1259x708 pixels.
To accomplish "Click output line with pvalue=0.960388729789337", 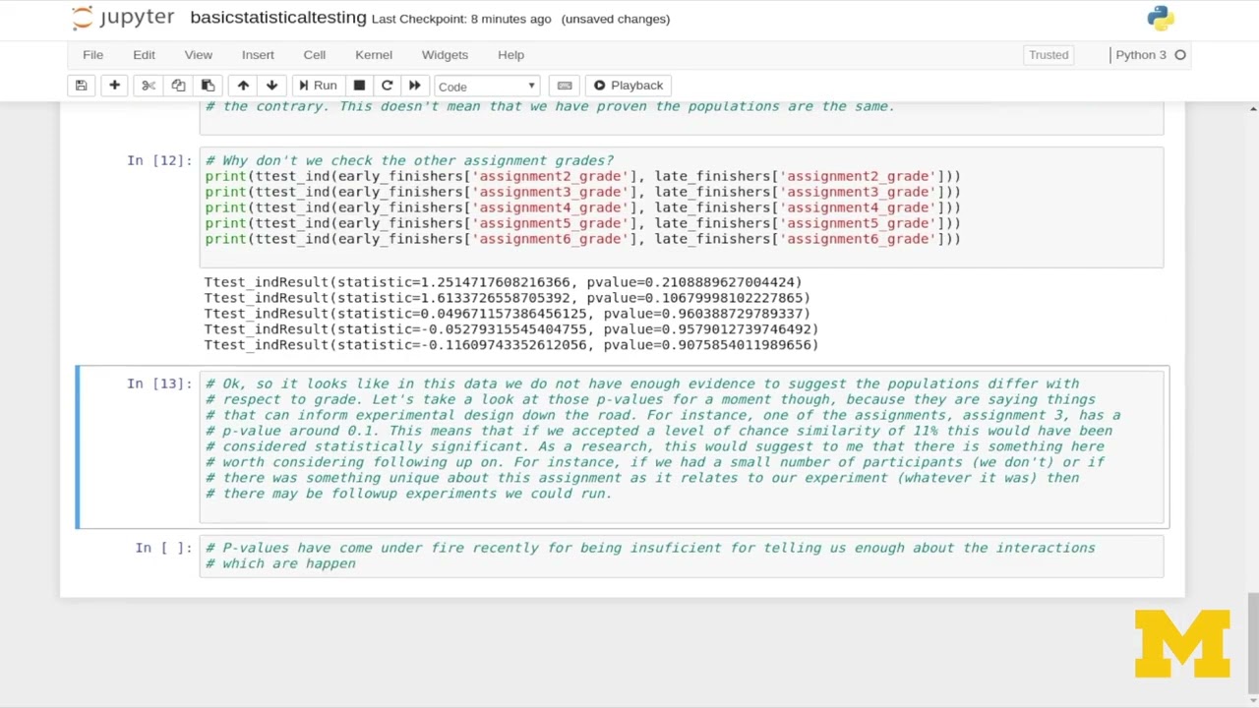I will coord(507,314).
